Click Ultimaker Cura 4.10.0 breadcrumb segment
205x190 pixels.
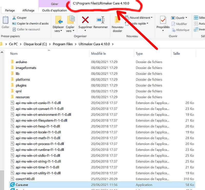point(94,44)
